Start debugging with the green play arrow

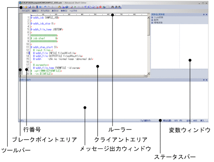point(75,7)
